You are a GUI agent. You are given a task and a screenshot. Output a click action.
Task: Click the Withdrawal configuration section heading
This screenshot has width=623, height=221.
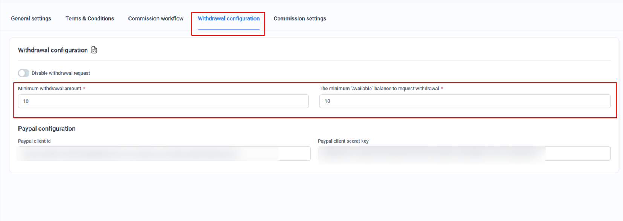click(x=53, y=50)
